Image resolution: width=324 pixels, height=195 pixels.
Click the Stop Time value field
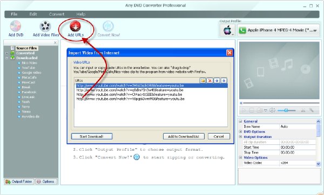click(x=298, y=152)
